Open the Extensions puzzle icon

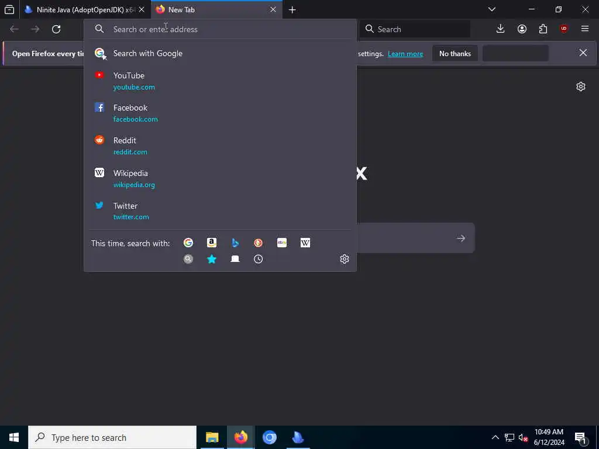543,29
